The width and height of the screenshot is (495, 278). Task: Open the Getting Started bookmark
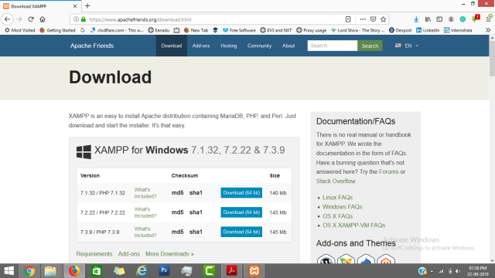point(57,30)
